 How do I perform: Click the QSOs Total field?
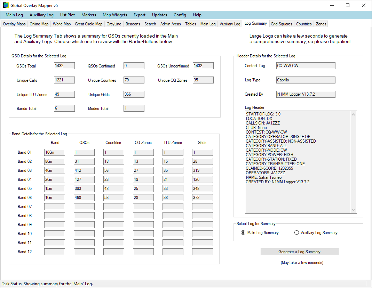click(x=64, y=66)
